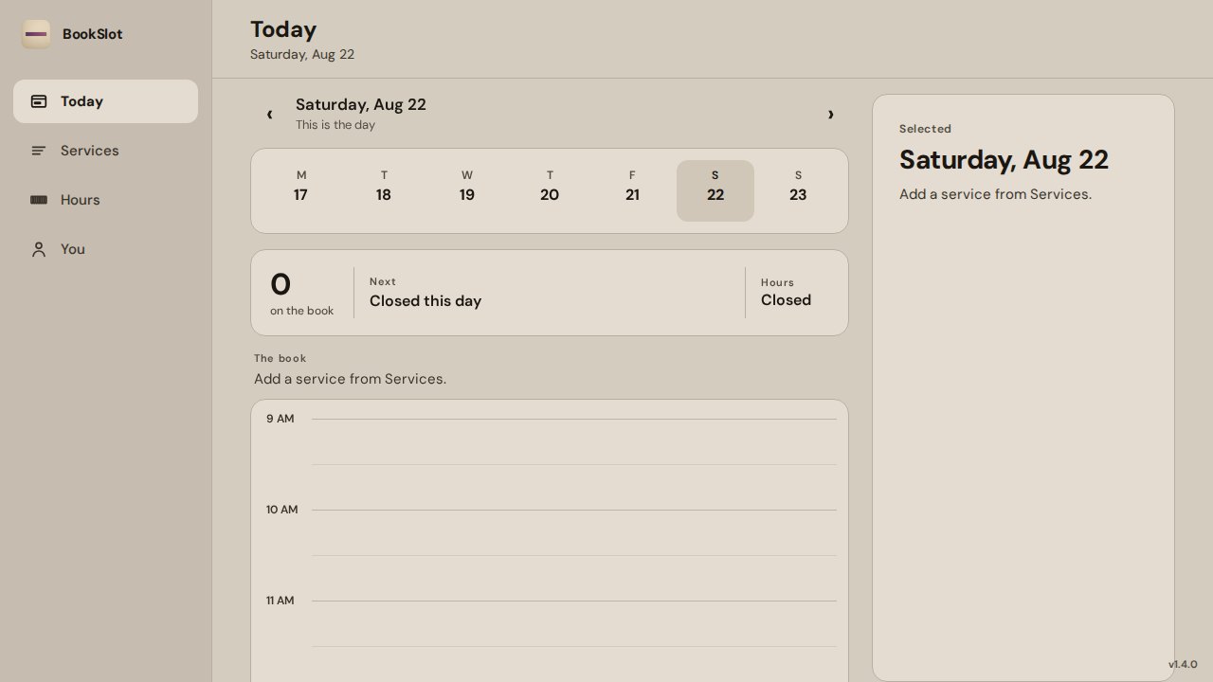Click the Today calendar icon in sidebar

(39, 101)
